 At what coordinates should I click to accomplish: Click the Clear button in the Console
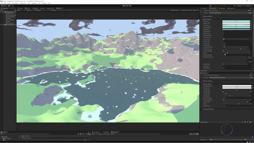coord(93,134)
